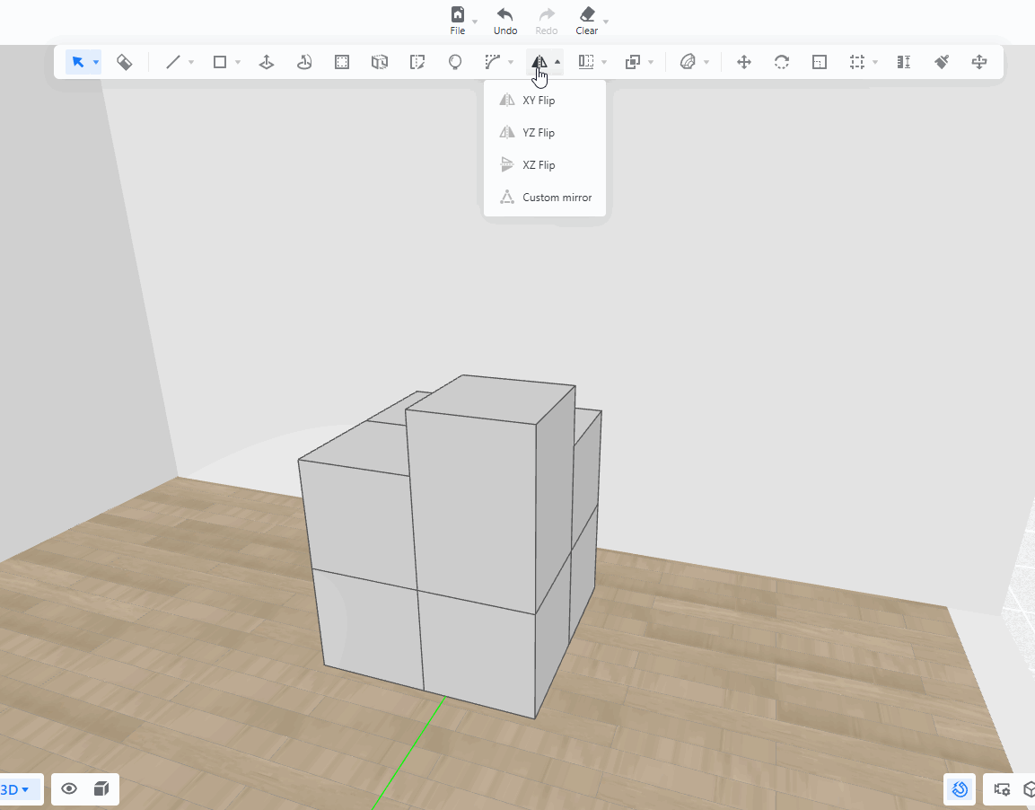Open the fillet tool dropdown arrow
This screenshot has width=1035, height=810.
click(x=511, y=62)
